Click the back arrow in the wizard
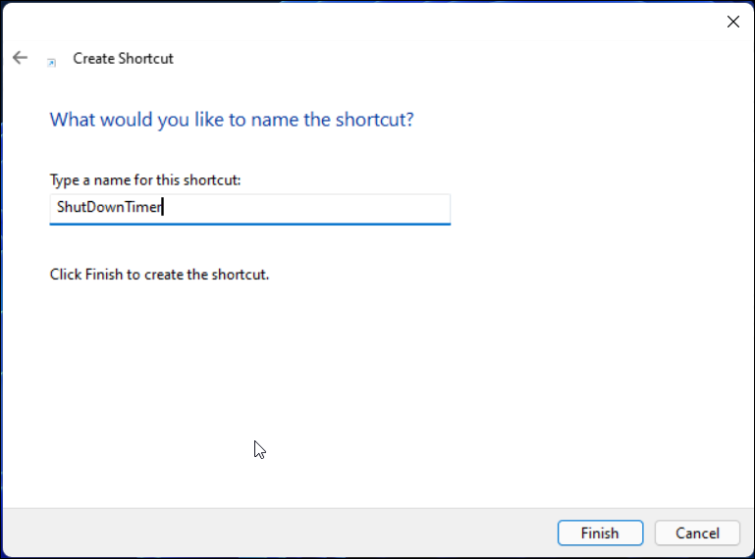The height and width of the screenshot is (559, 755). (x=20, y=58)
